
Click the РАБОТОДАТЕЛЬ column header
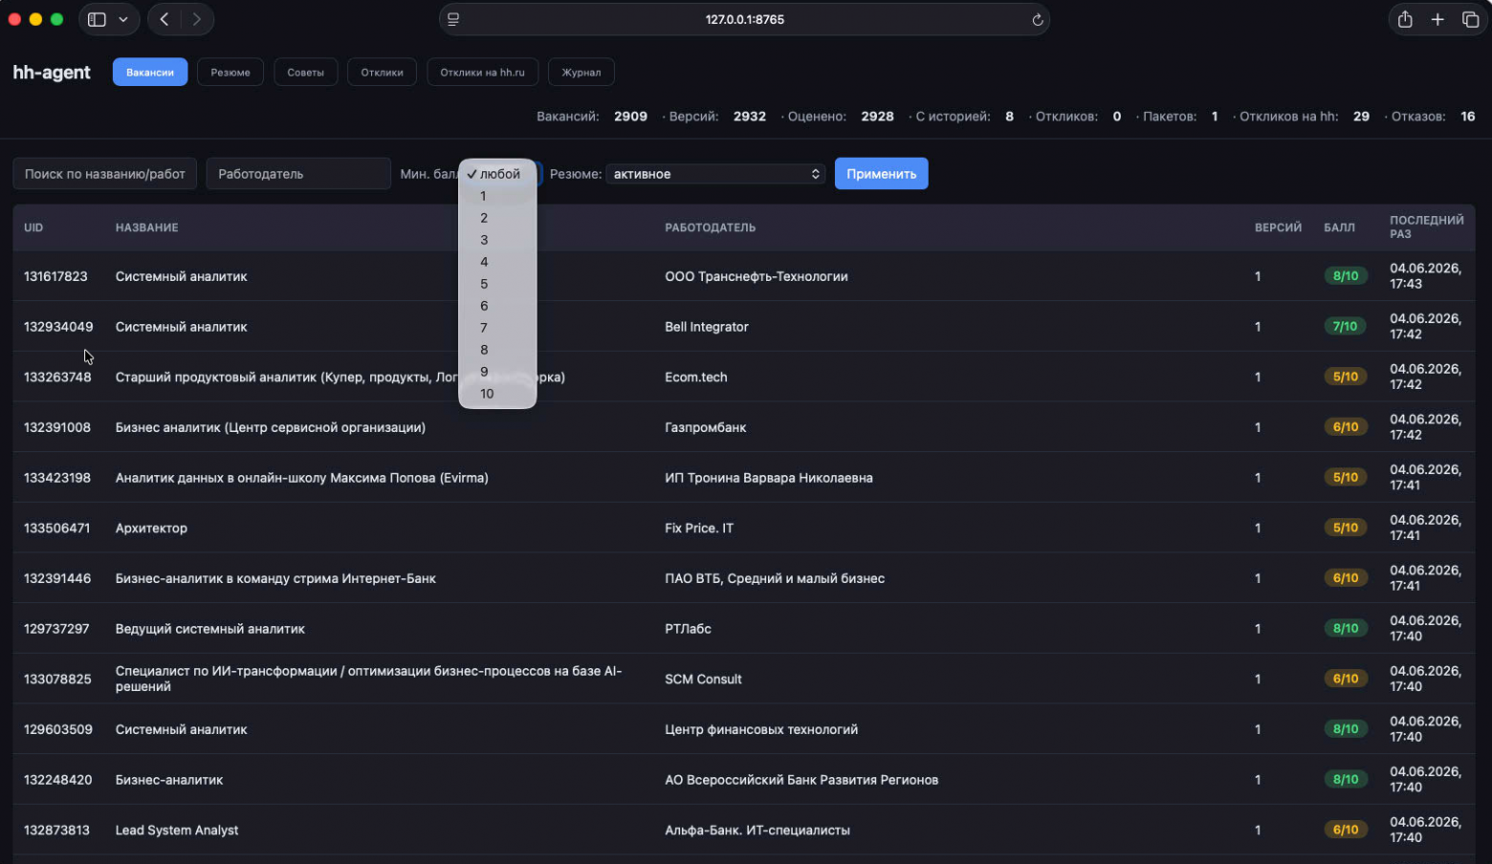710,227
